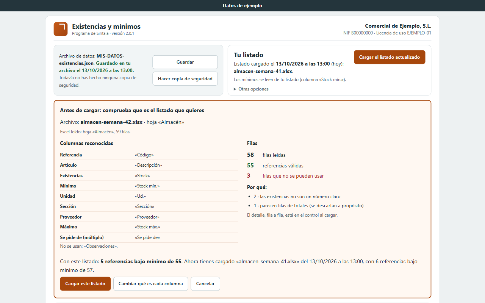485x303 pixels.
Task: Click Antes de cargar heading
Action: tap(132, 110)
